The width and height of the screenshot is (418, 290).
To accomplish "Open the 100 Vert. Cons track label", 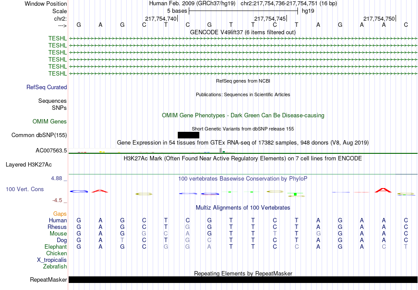I will coord(25,189).
